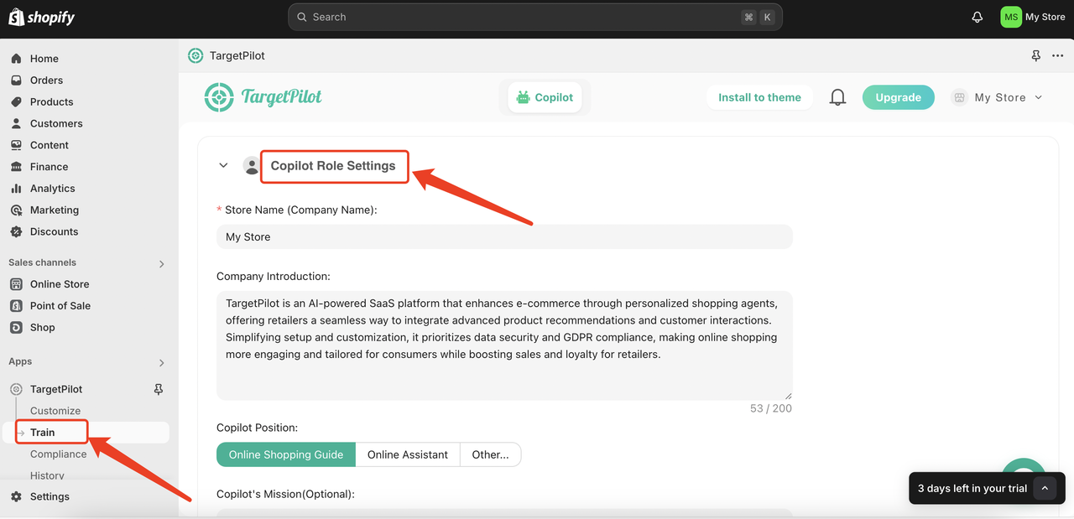The height and width of the screenshot is (519, 1074).
Task: Select Online Assistant position
Action: point(408,454)
